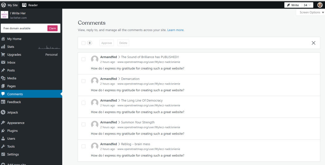
Task: Click the I Write Her site logo thumbnail
Action: [x=4, y=15]
